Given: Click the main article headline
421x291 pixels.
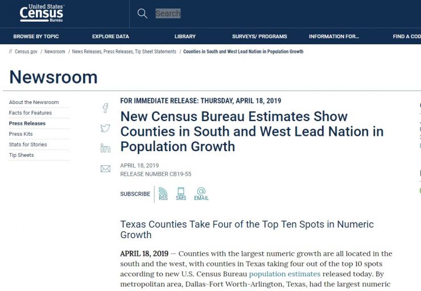Looking at the screenshot, I should (x=252, y=131).
